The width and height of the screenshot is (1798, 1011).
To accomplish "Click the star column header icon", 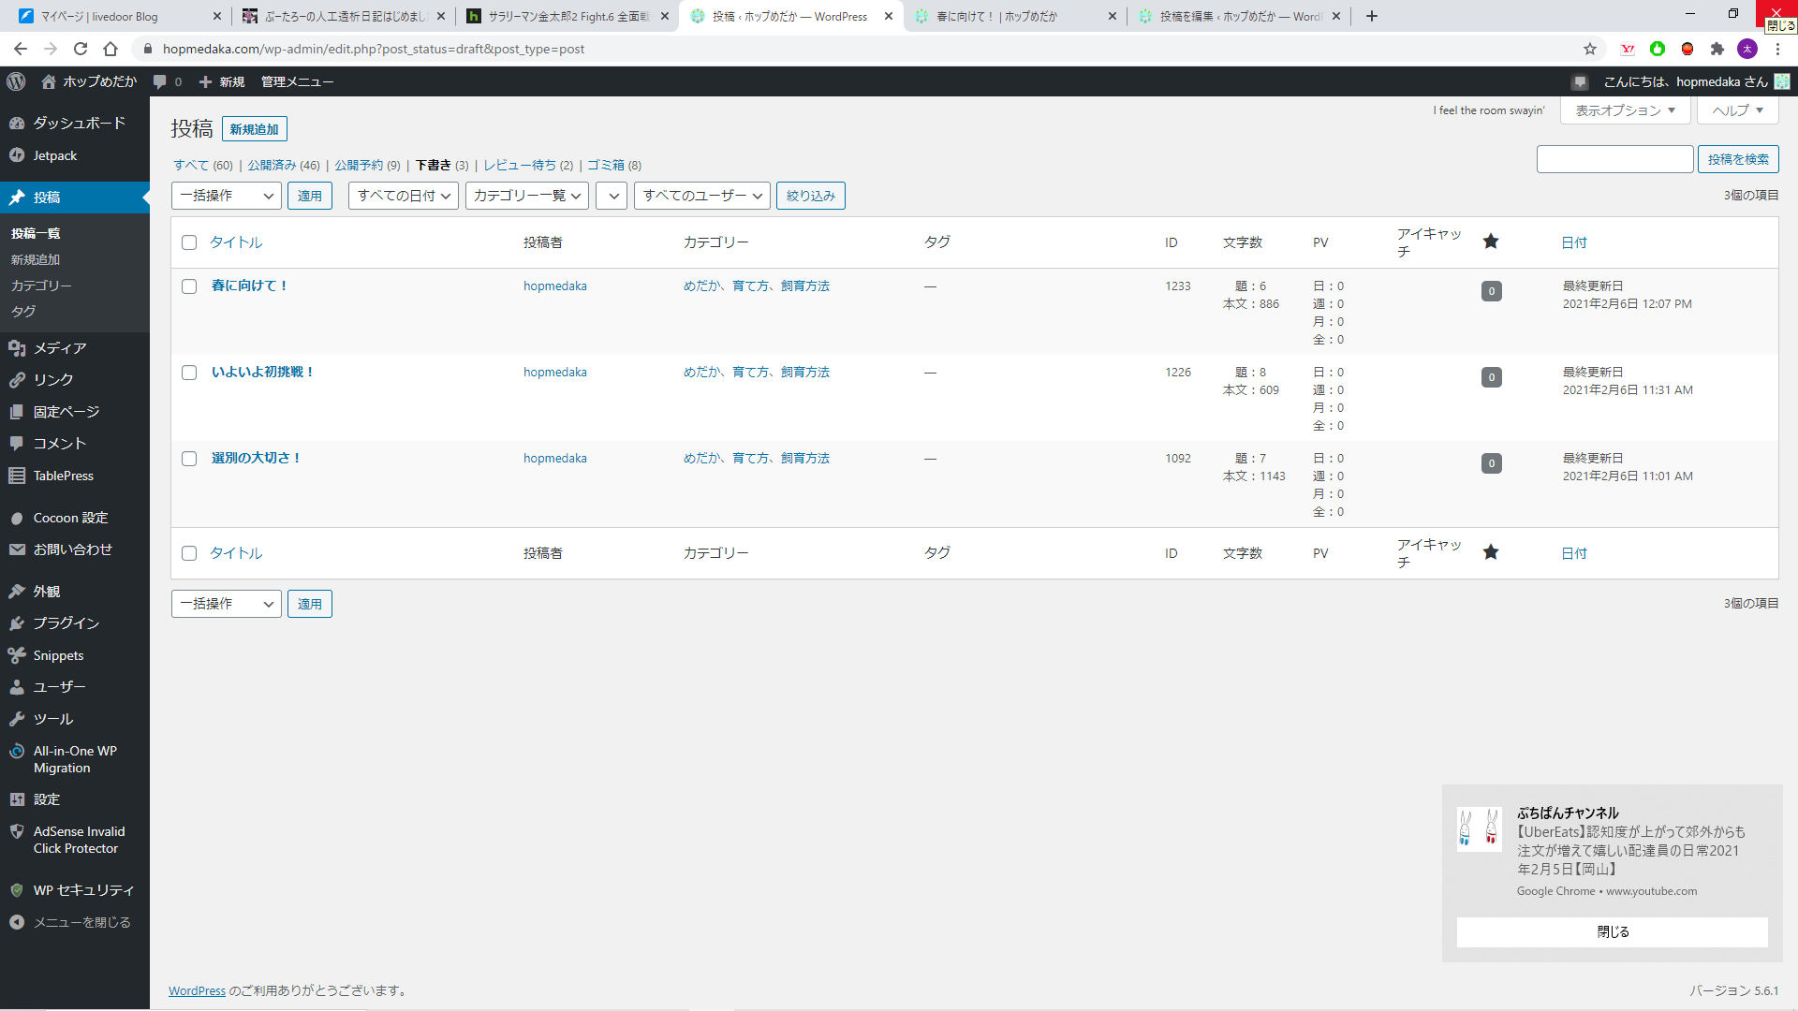I will (x=1491, y=242).
